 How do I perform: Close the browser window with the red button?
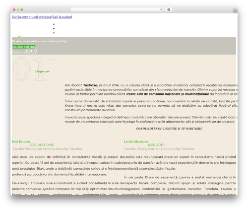click(x=14, y=10)
